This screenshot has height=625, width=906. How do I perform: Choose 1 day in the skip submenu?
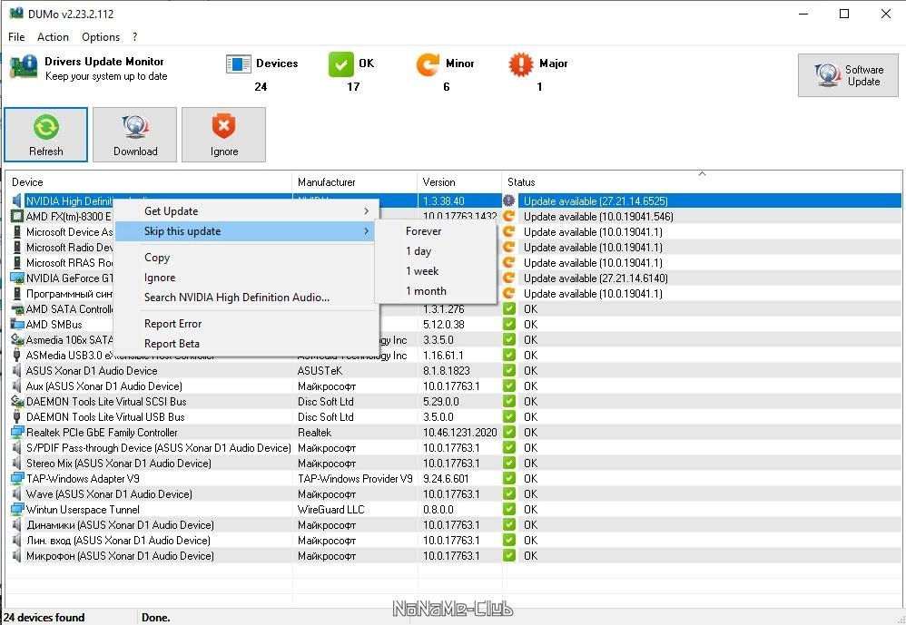click(x=436, y=251)
